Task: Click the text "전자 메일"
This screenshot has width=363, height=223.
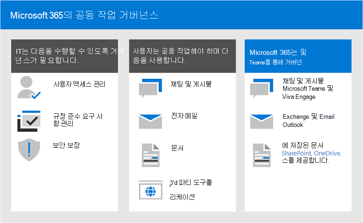Action: (x=184, y=116)
